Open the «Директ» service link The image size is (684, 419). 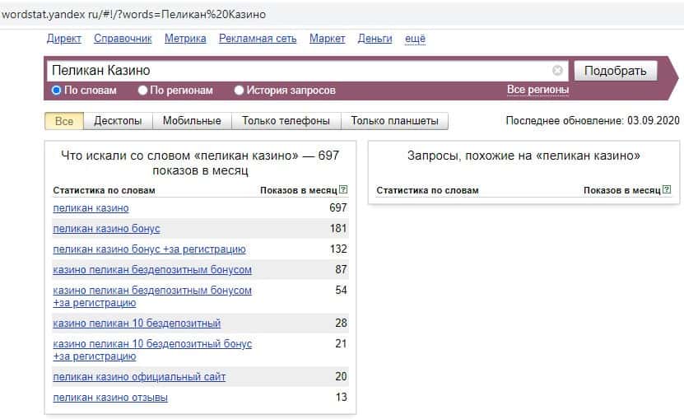click(x=64, y=39)
